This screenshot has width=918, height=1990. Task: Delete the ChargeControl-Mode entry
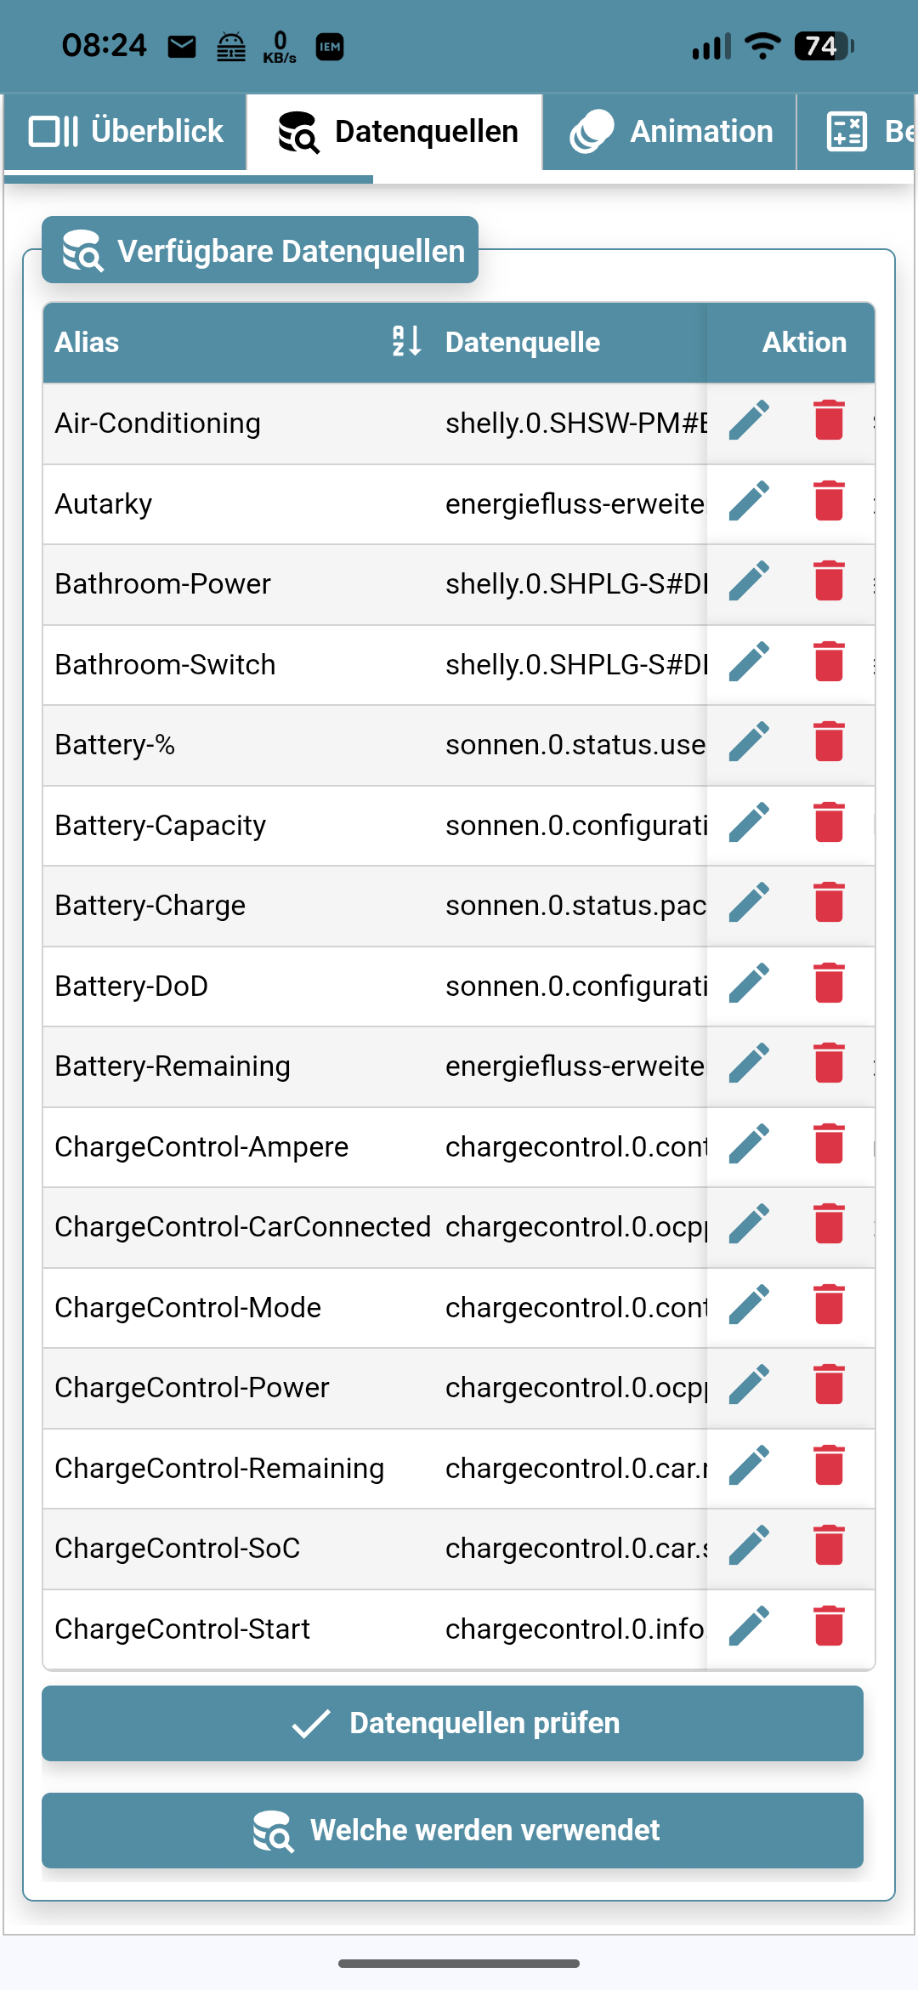click(829, 1305)
